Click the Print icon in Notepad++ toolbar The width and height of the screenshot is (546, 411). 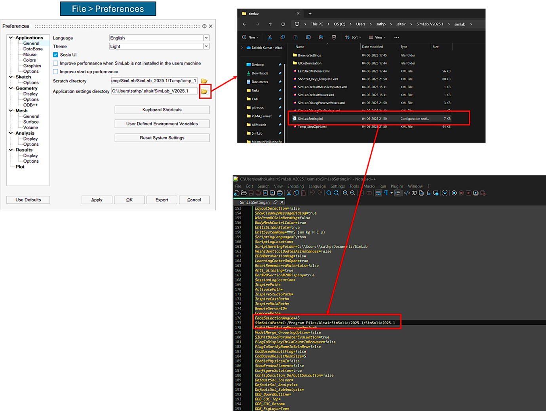(x=280, y=193)
